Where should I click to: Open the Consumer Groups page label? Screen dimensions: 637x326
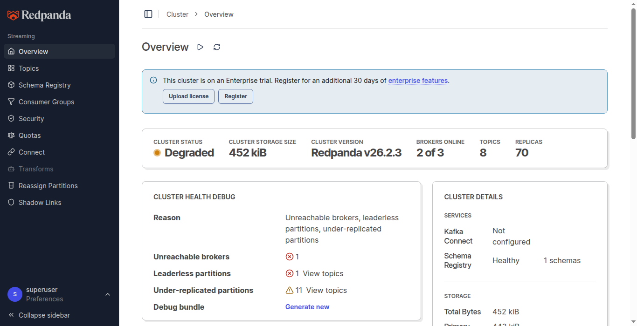click(x=46, y=102)
